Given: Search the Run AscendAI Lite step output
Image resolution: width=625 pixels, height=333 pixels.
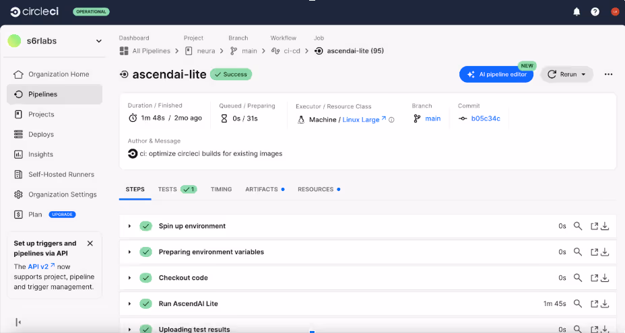Looking at the screenshot, I should click(578, 304).
